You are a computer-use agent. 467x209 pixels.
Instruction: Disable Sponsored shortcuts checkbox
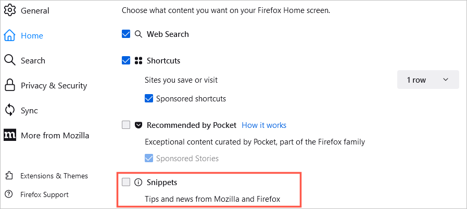point(149,98)
